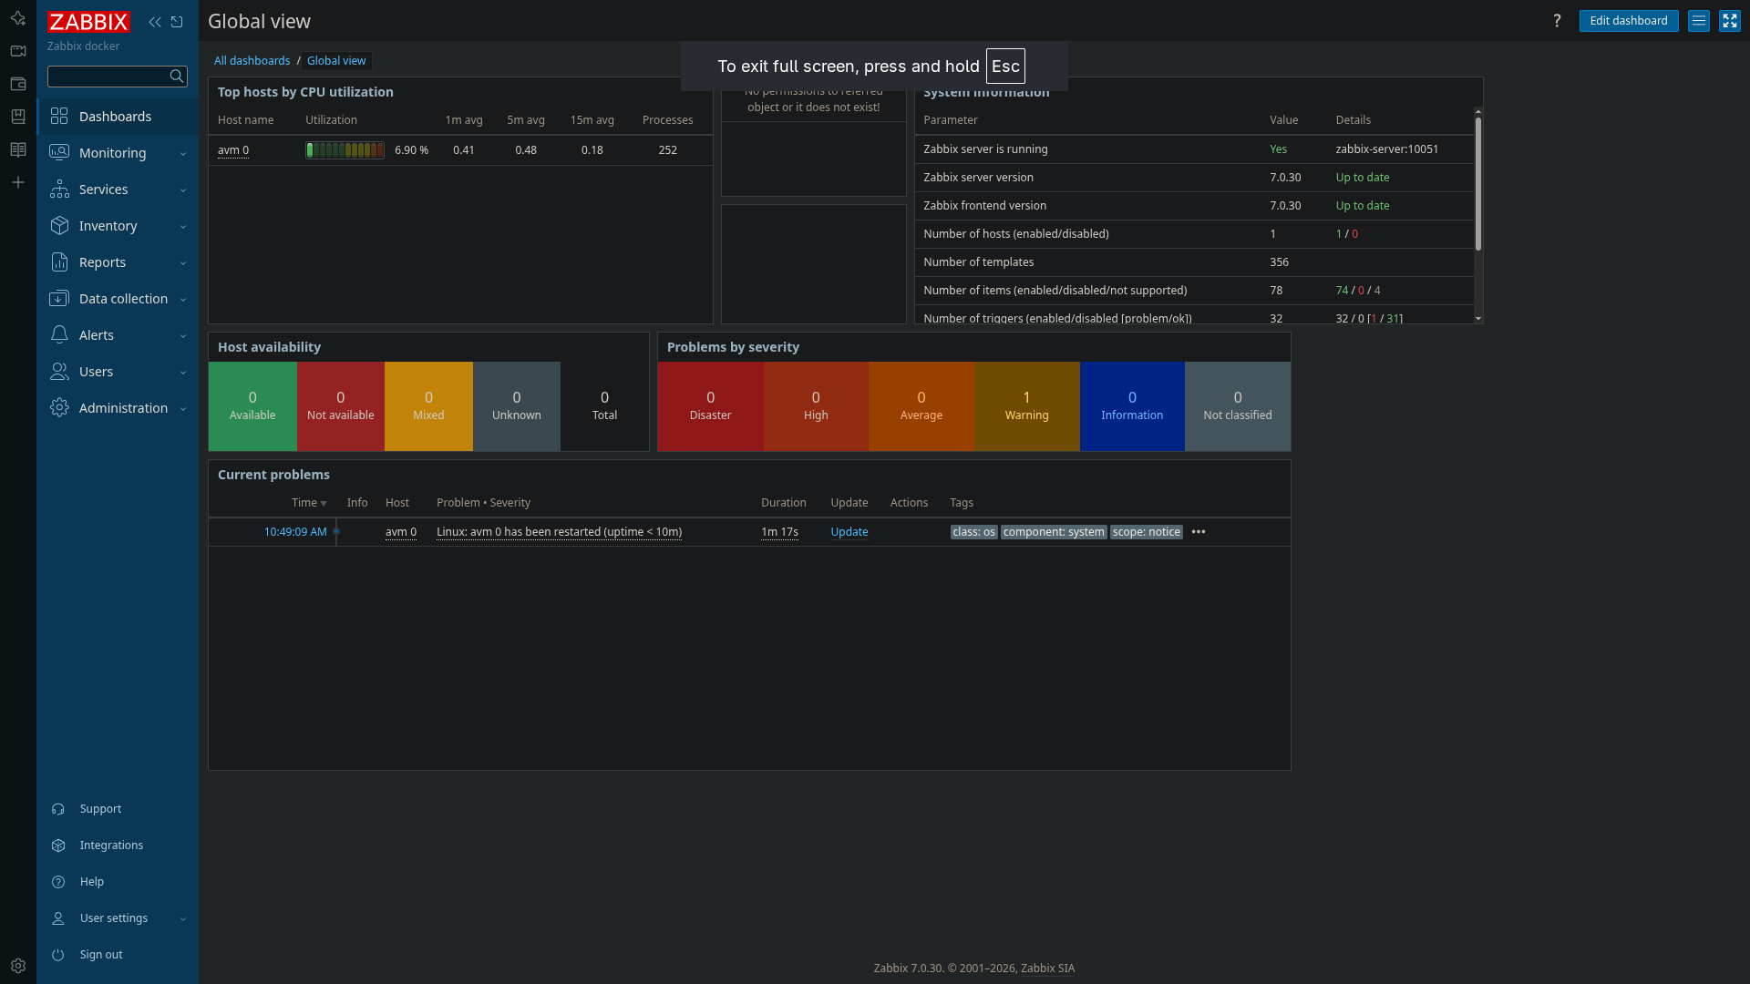Click the green Available host tile
The height and width of the screenshot is (984, 1750).
tap(252, 406)
